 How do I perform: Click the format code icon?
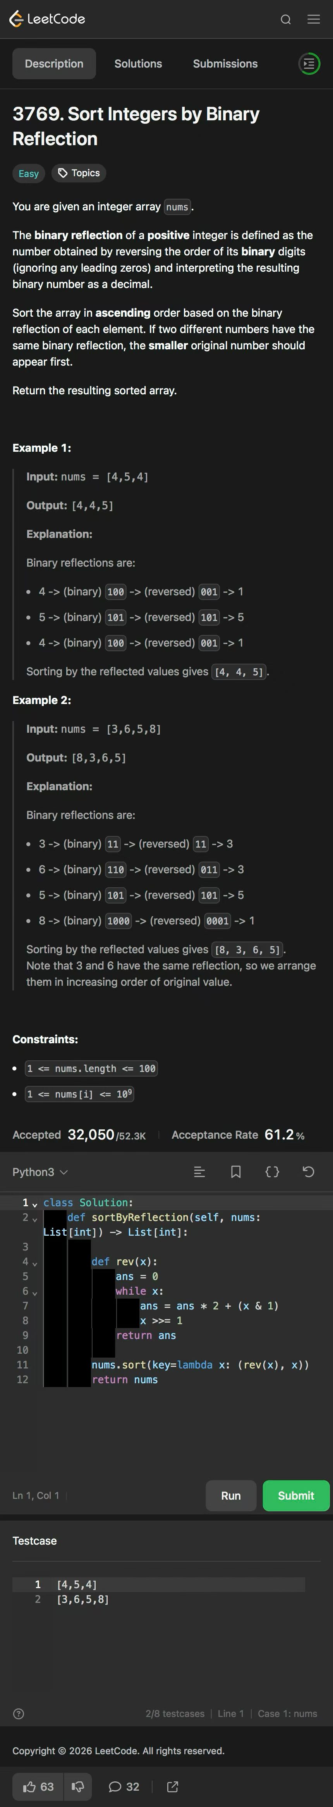[199, 1172]
